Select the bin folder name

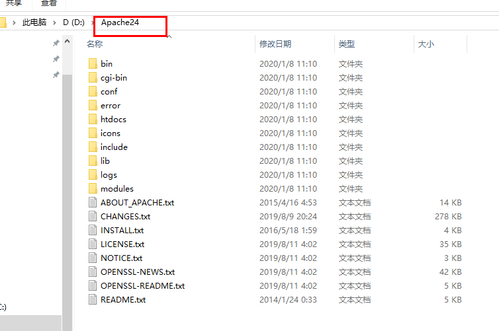click(x=107, y=63)
